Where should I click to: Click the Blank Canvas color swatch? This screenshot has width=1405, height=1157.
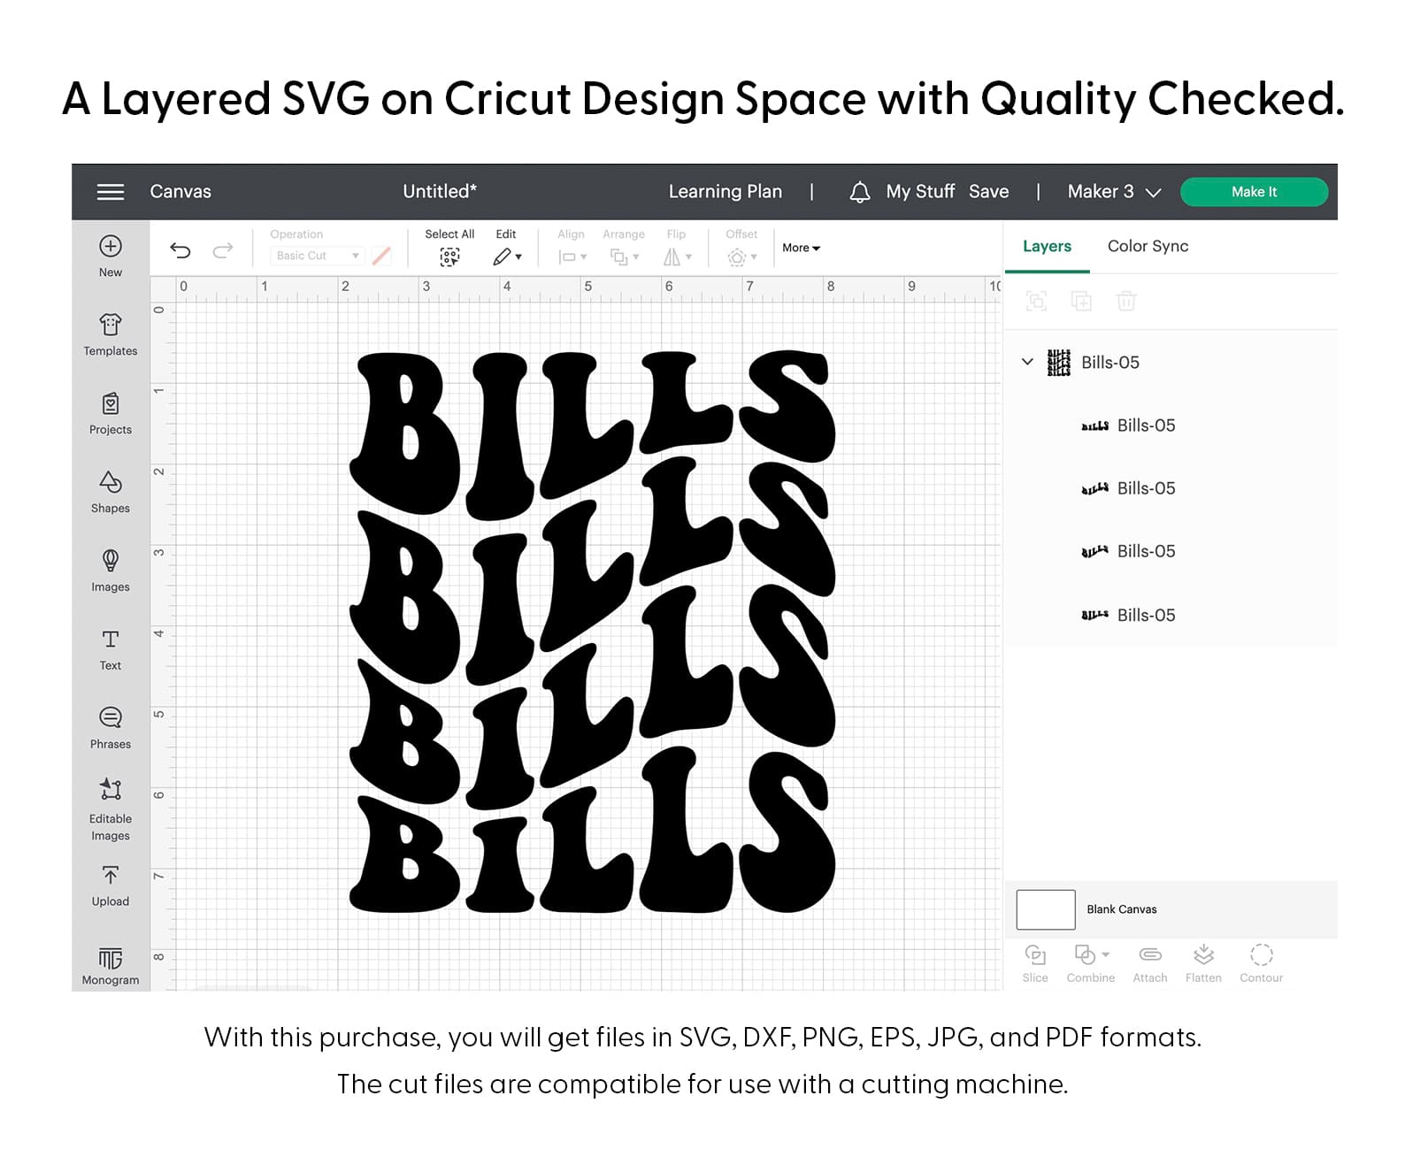point(1045,909)
